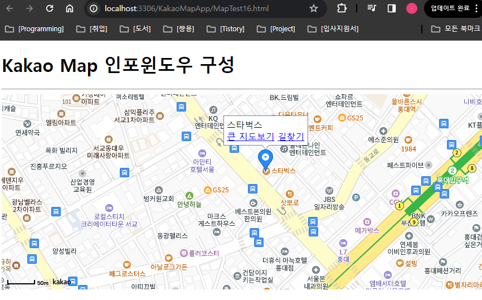Click the 롤러코스터 purple icon
The height and width of the screenshot is (300, 482).
[183, 253]
